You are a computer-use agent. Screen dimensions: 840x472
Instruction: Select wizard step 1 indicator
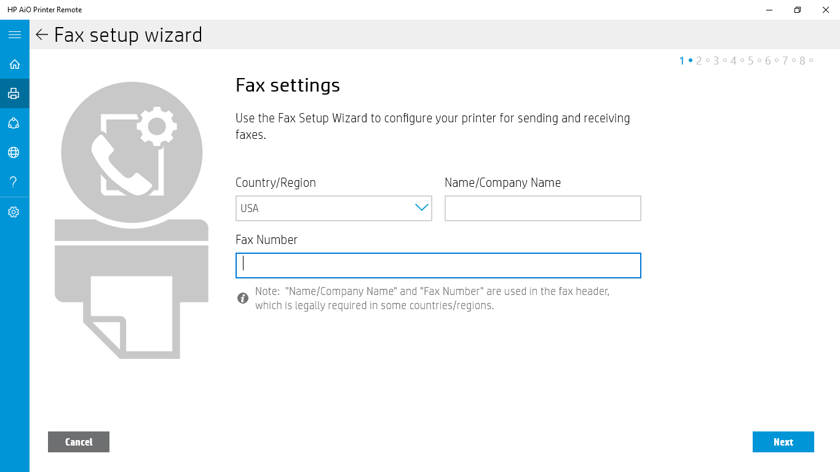[682, 60]
